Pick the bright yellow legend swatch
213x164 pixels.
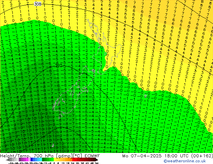55,160
